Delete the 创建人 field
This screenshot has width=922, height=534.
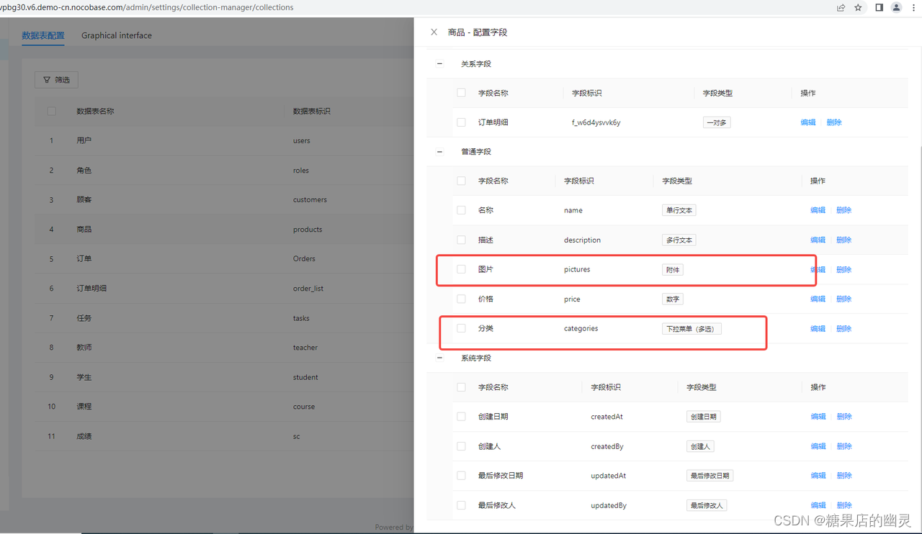(844, 446)
